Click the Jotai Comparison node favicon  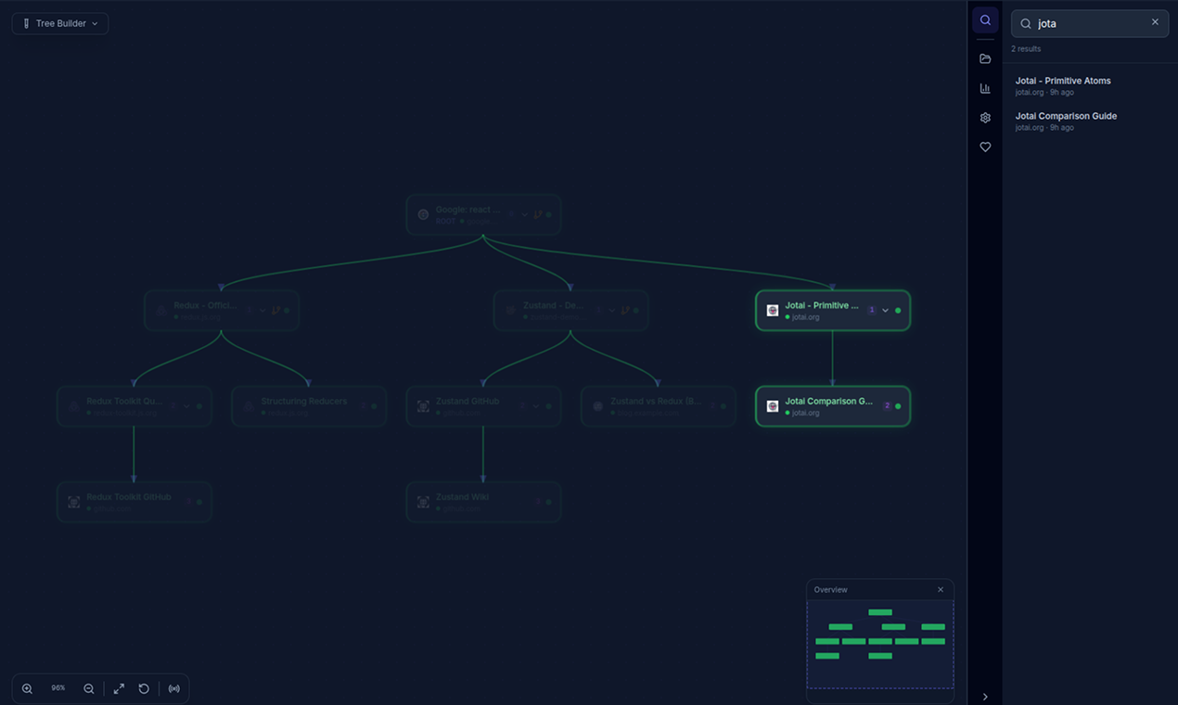[773, 406]
